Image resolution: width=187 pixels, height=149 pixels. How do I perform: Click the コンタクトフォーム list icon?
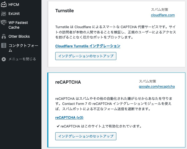pyautogui.click(x=4, y=46)
